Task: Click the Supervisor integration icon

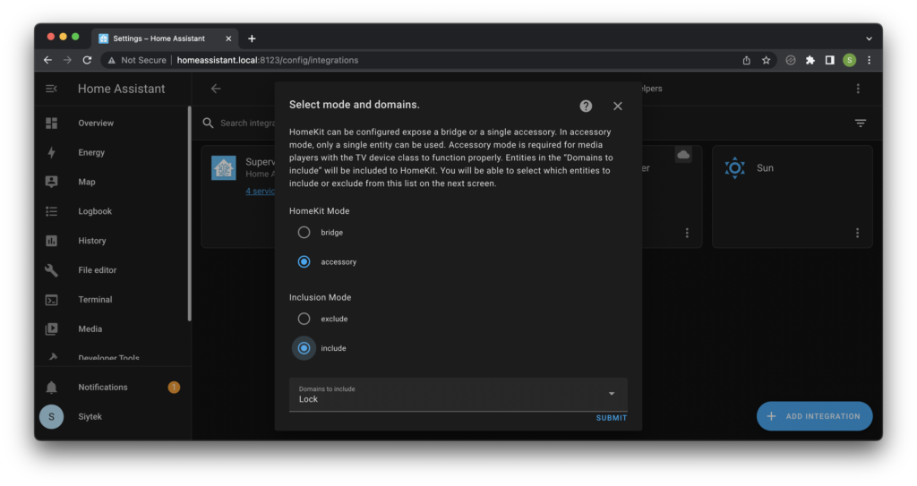Action: click(223, 168)
